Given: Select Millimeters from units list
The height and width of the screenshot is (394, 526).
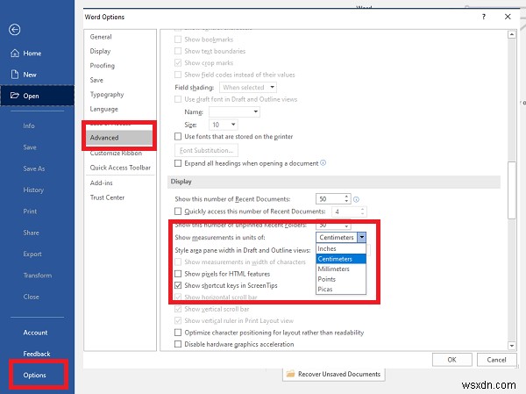Looking at the screenshot, I should (x=341, y=269).
